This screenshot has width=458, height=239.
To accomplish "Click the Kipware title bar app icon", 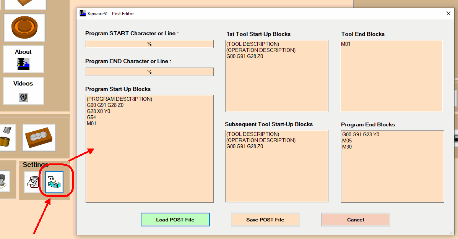I will click(83, 13).
